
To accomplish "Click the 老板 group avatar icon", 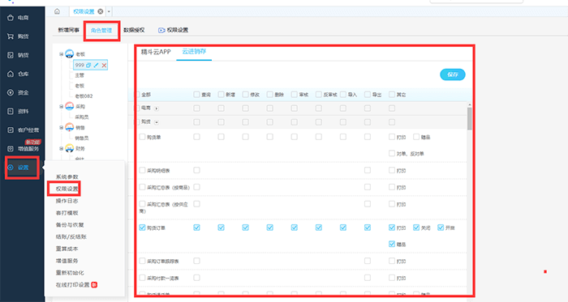I will tap(69, 54).
